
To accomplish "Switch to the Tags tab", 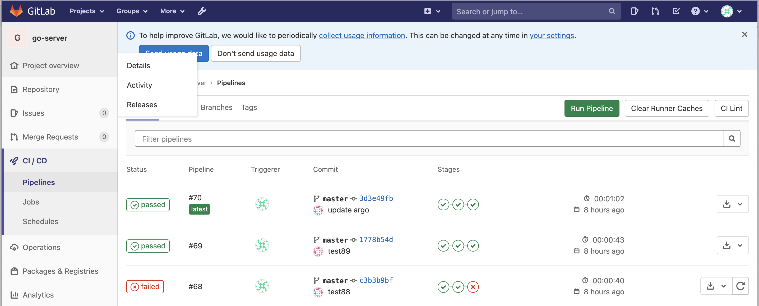I will point(249,108).
